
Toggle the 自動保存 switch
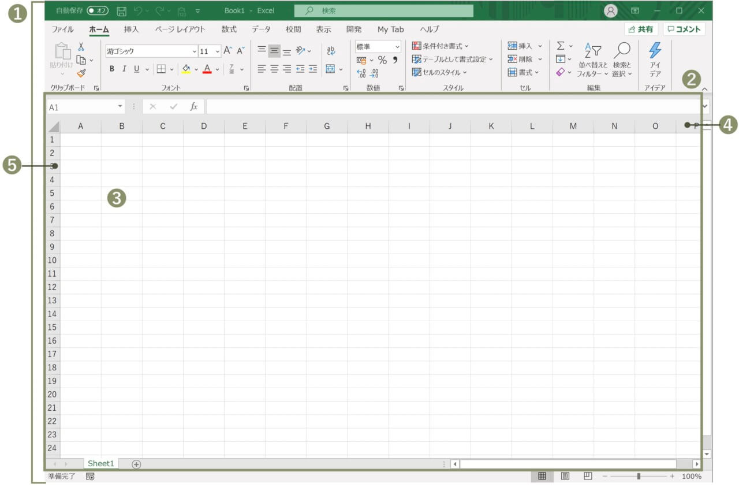point(98,11)
